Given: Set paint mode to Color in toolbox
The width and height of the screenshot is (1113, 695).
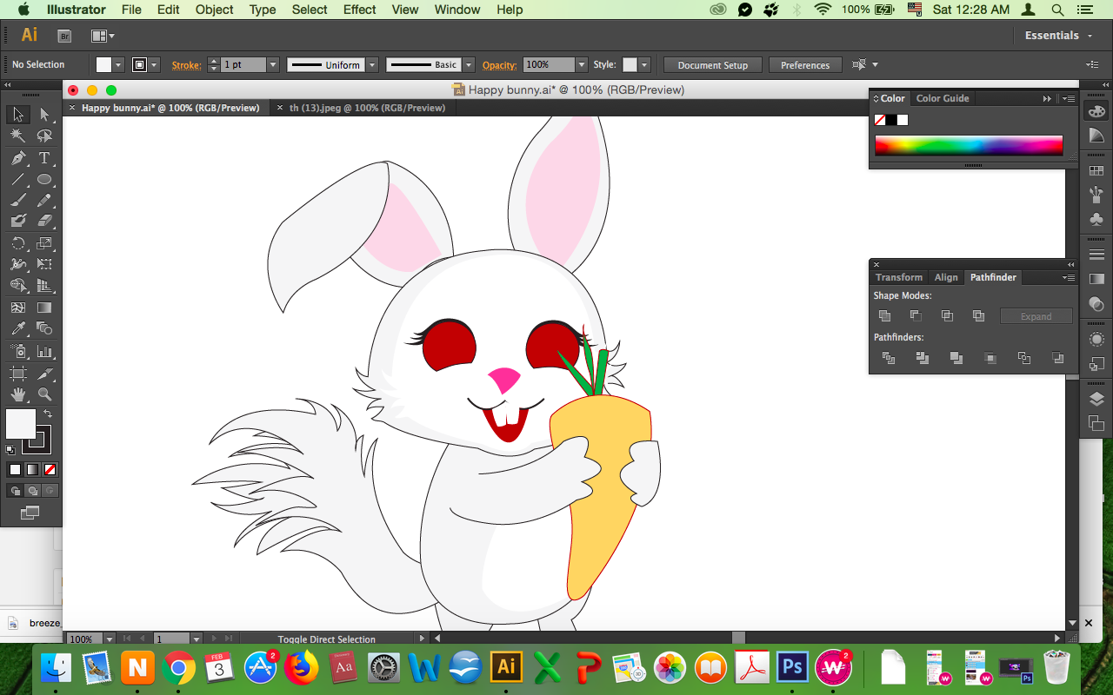Looking at the screenshot, I should (15, 469).
